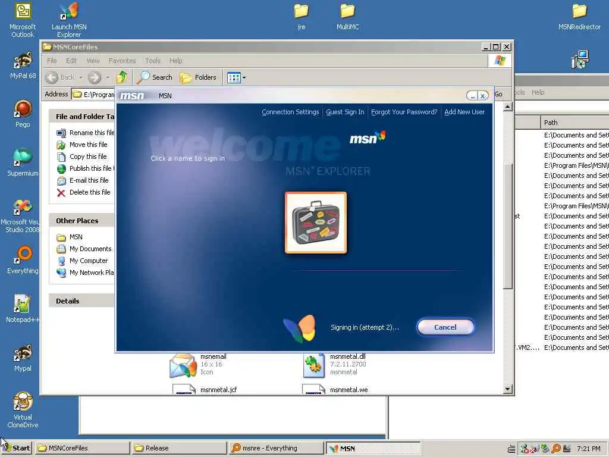Click the Up folder toolbar icon in MSNCoreFiles
The height and width of the screenshot is (457, 609).
pyautogui.click(x=122, y=77)
